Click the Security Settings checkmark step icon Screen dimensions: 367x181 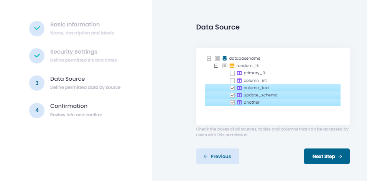coord(37,55)
